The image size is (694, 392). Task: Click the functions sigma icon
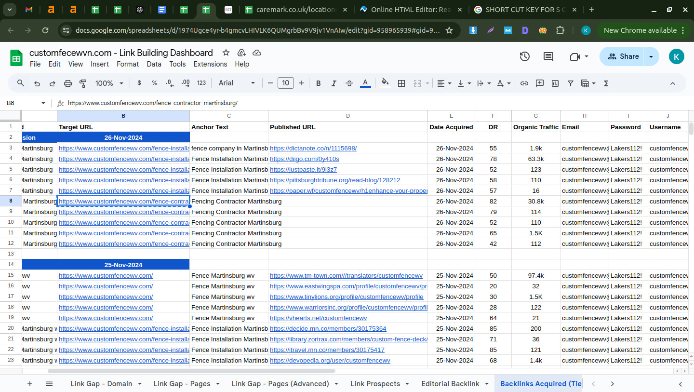(x=606, y=83)
